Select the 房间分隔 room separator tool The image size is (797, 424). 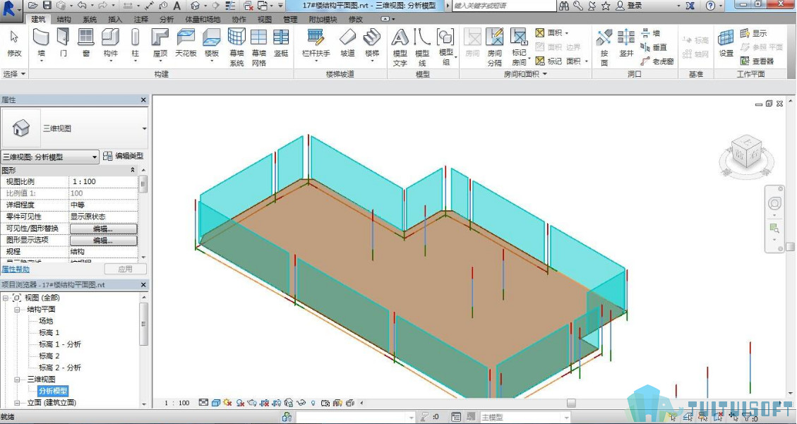coord(495,47)
